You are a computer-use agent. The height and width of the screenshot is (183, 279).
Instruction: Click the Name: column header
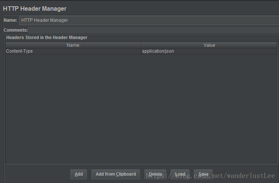coord(73,45)
